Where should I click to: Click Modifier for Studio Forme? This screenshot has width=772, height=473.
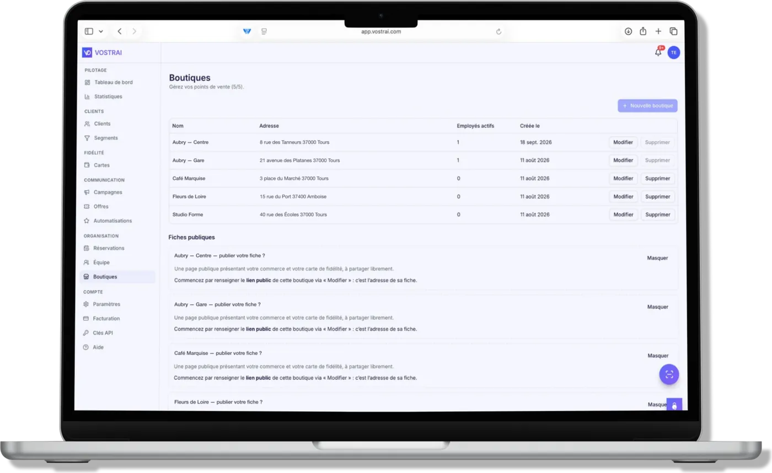click(623, 214)
